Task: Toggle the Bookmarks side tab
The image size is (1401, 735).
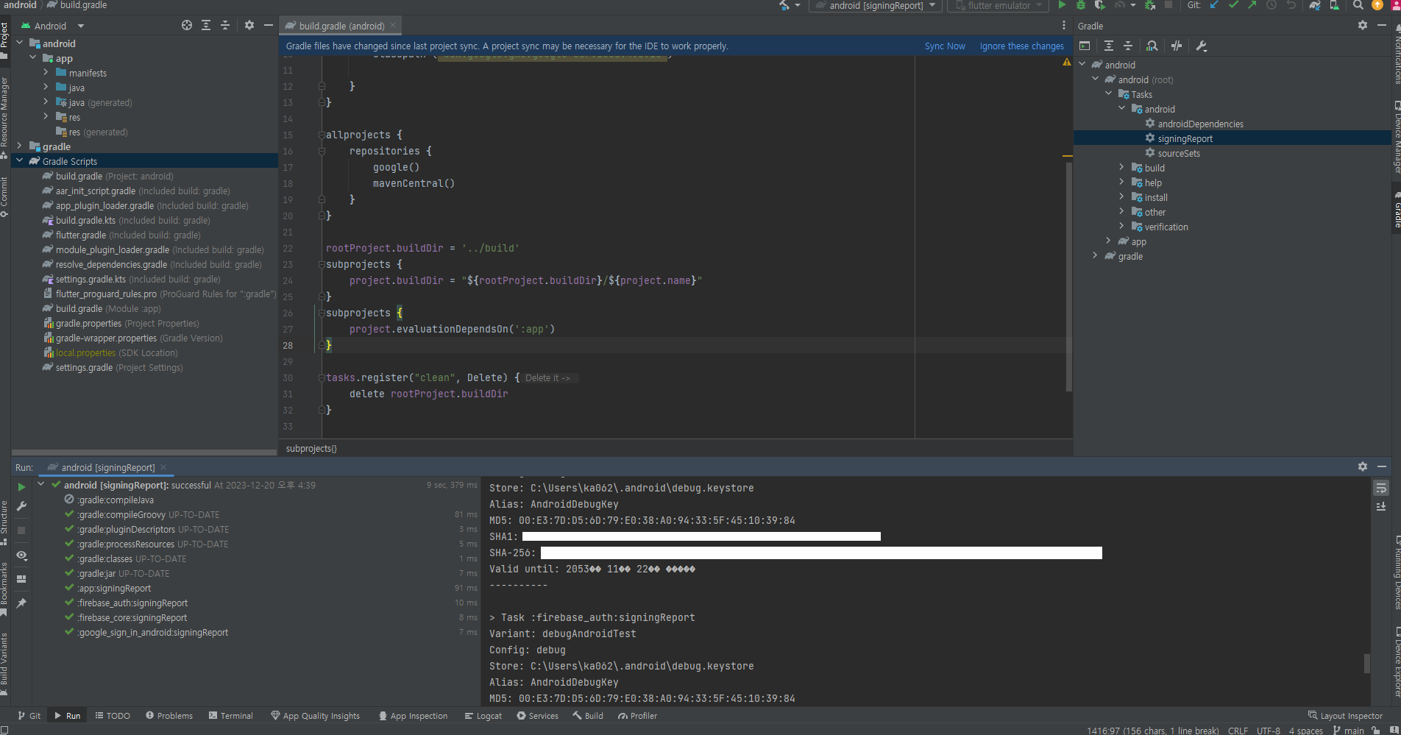Action: 4,589
